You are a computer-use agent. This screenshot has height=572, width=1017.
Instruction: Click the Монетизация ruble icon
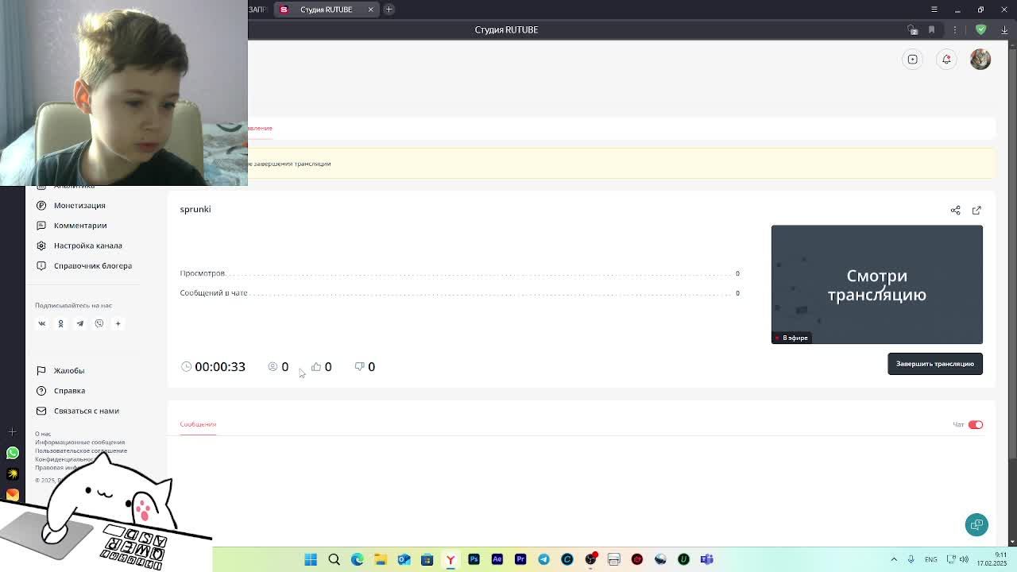pos(41,205)
